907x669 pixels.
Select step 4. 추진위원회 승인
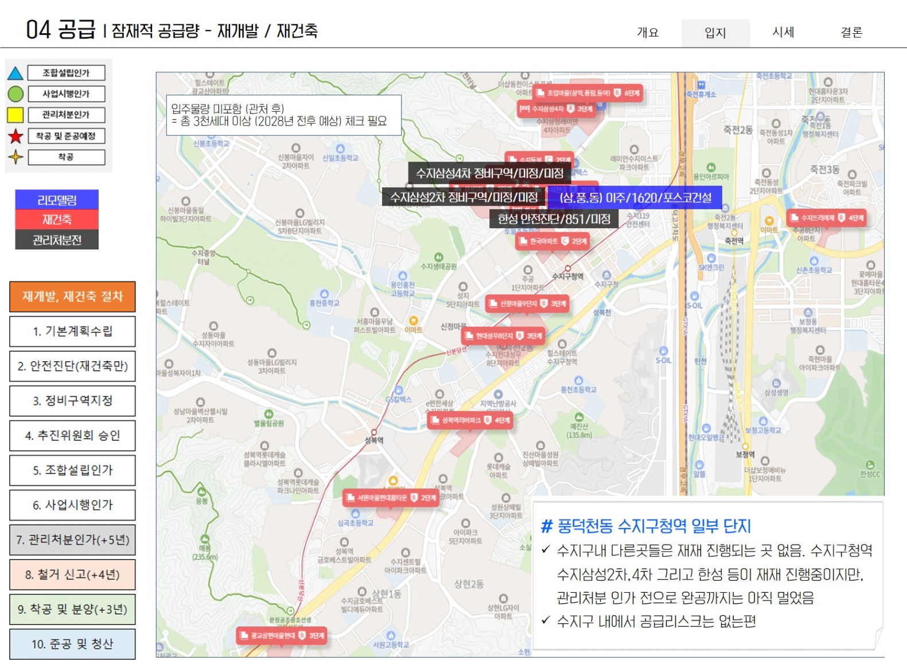[x=72, y=436]
